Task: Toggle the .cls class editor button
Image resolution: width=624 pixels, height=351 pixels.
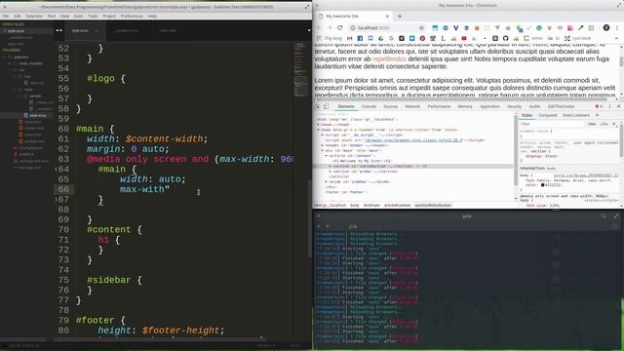Action: [x=604, y=124]
